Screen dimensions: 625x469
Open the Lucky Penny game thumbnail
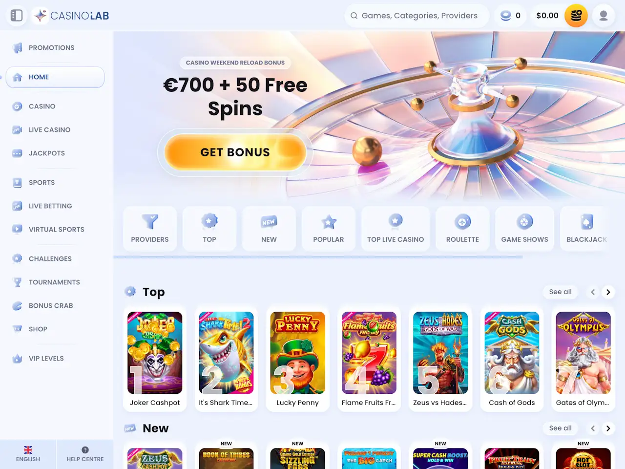(x=297, y=353)
